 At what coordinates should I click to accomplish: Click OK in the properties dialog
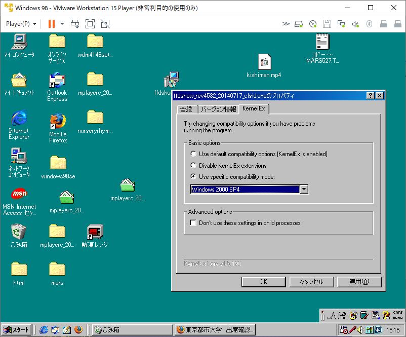pos(263,282)
